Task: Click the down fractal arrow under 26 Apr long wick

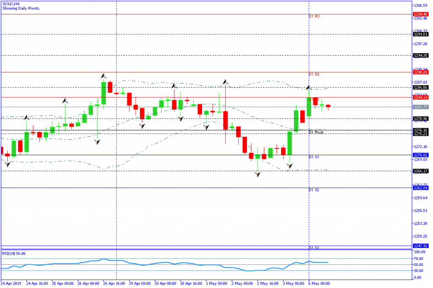Action: coord(97,142)
